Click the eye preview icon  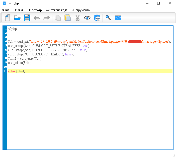pyautogui.click(x=87, y=18)
